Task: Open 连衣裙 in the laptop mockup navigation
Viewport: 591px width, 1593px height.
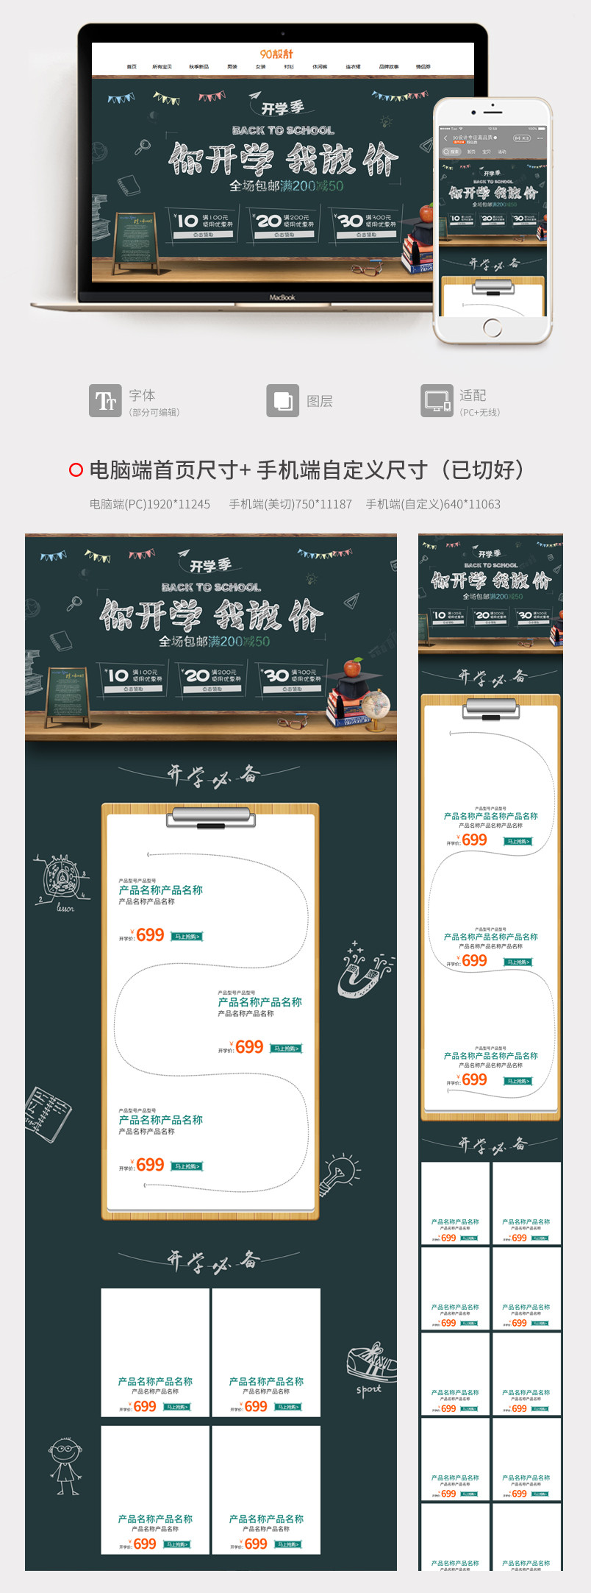Action: 354,67
